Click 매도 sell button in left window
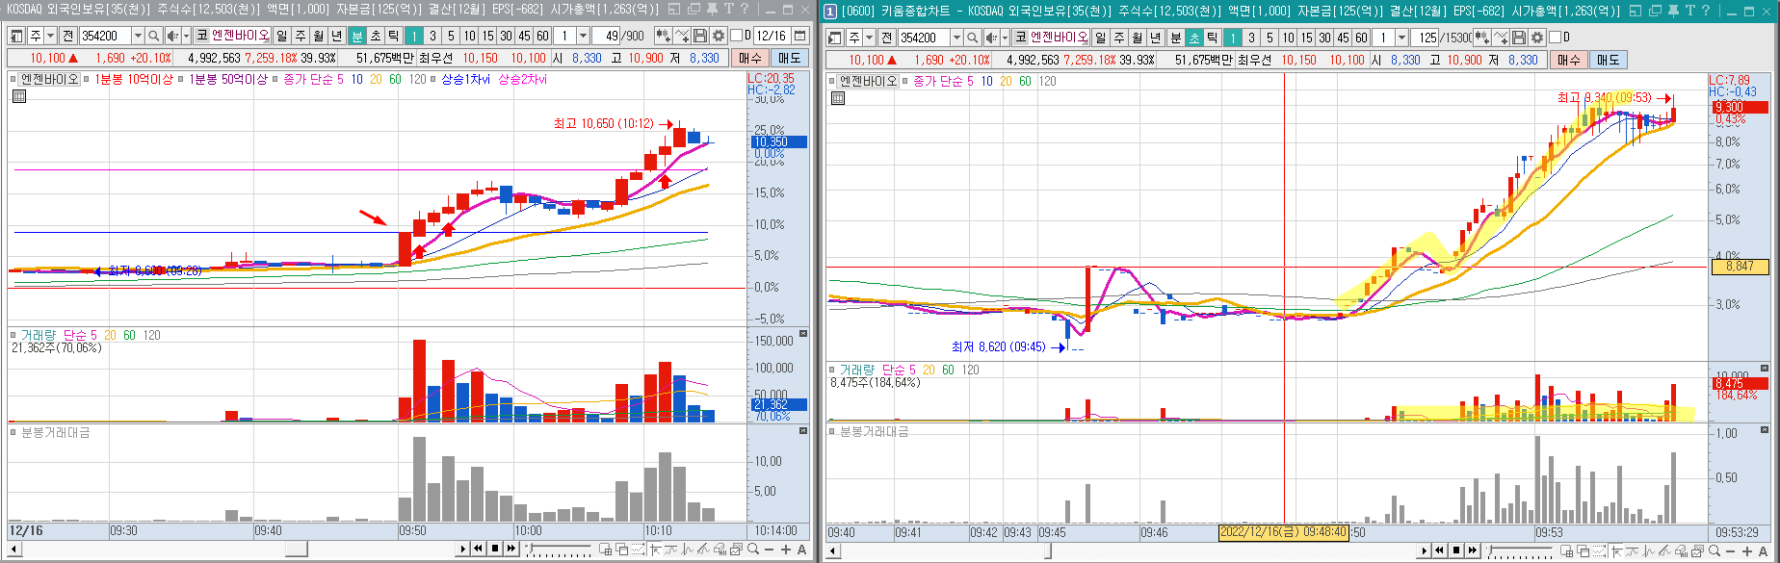Image resolution: width=1780 pixels, height=563 pixels. coord(790,58)
